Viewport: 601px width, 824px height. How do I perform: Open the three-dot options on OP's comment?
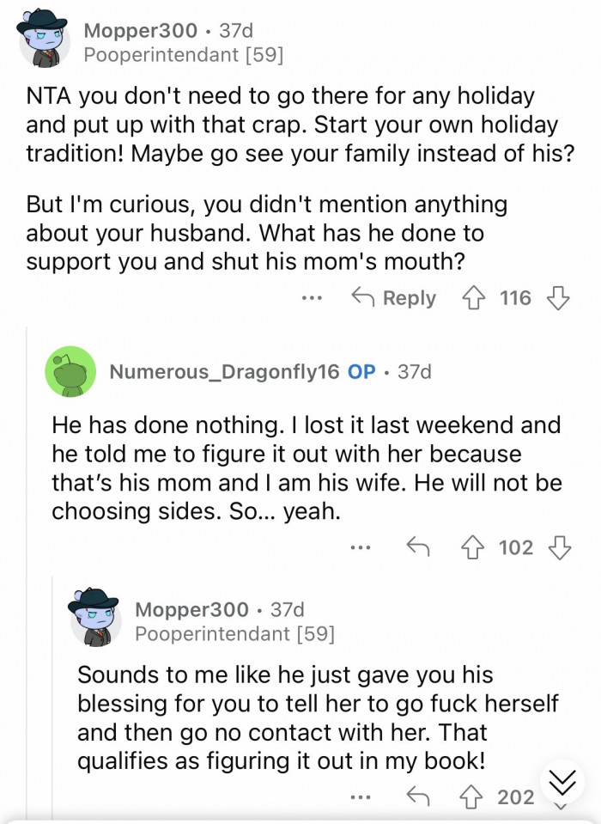pyautogui.click(x=361, y=547)
